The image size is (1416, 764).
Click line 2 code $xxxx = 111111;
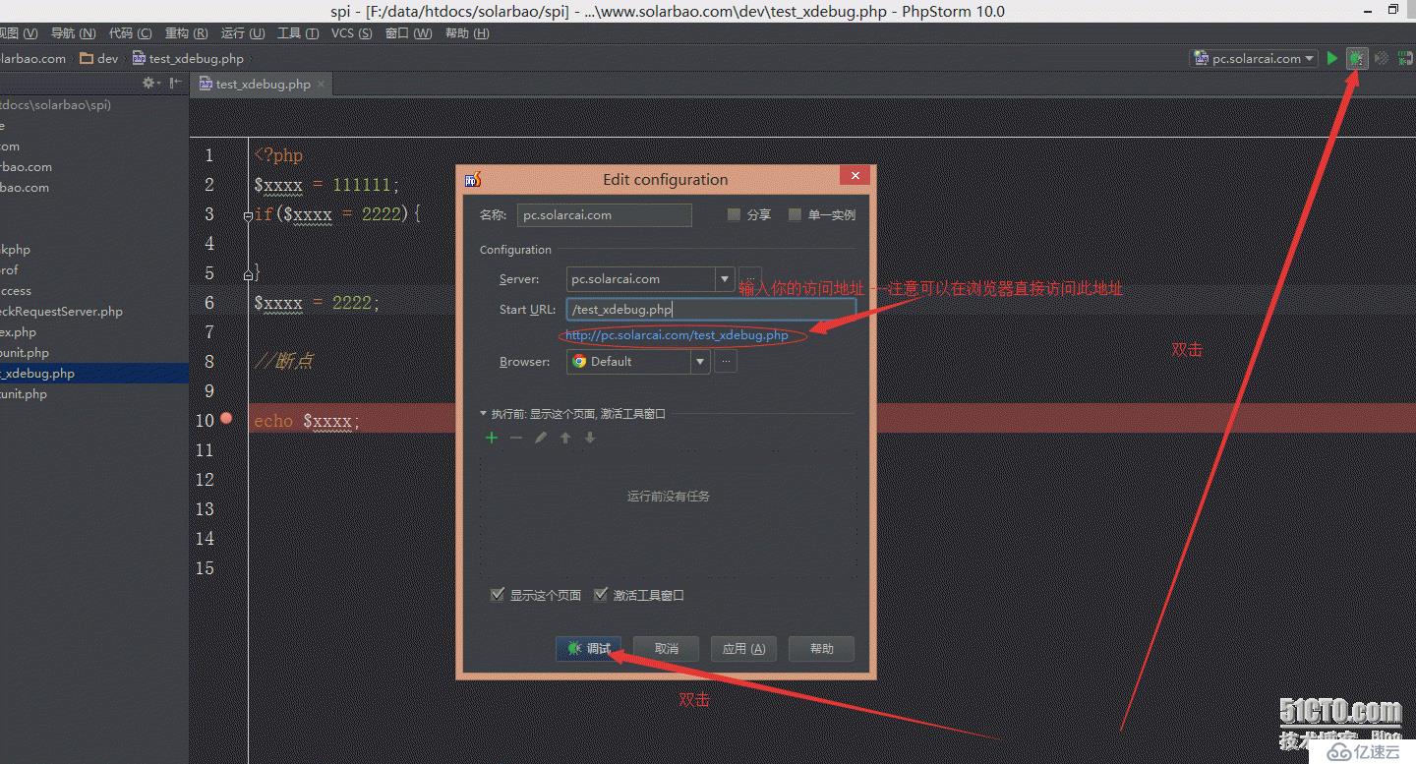(x=326, y=185)
